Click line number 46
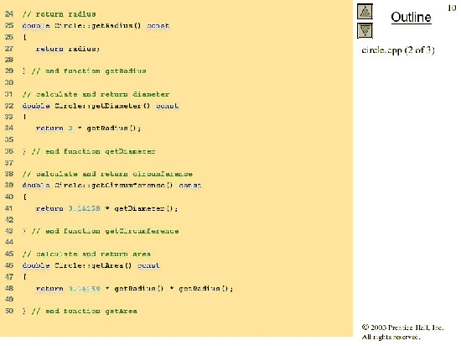461x346 pixels. (9, 265)
